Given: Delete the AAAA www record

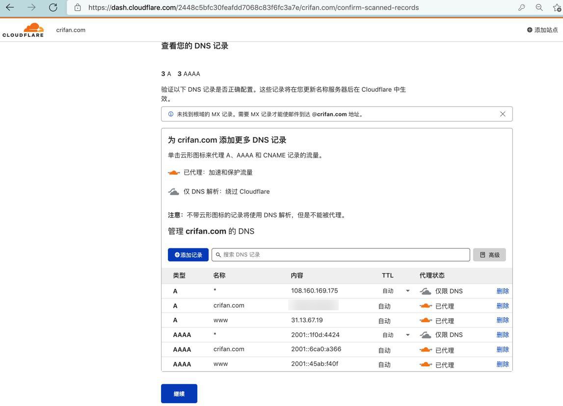Looking at the screenshot, I should point(503,364).
